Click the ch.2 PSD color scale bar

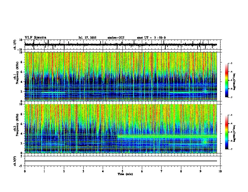coord(226,132)
